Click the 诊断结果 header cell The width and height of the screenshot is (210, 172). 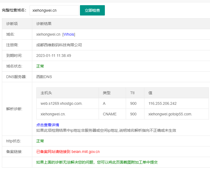click(121, 24)
